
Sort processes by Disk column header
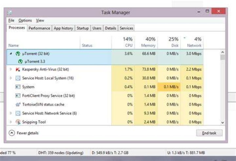coord(169,43)
